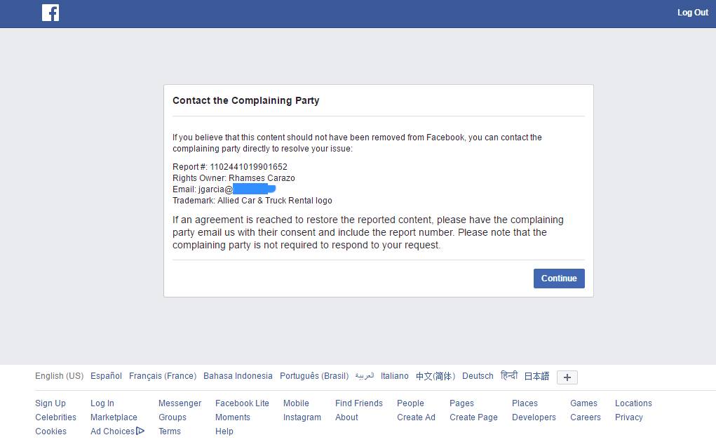Go to Messenger footer link
716x442 pixels.
(180, 403)
